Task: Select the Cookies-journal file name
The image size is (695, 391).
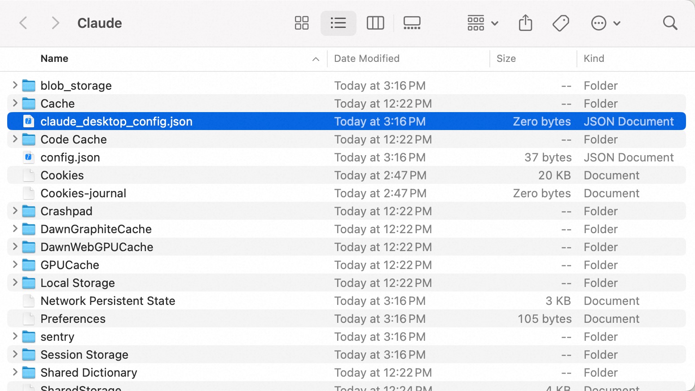Action: click(83, 193)
